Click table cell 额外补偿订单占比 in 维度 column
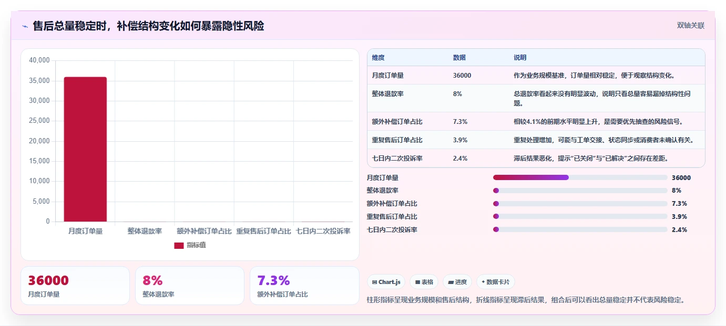The image size is (726, 326). 397,121
